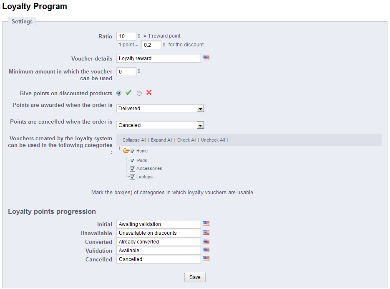Click the language flag next to Initial field
Screen dimensions: 390x289
click(206, 224)
